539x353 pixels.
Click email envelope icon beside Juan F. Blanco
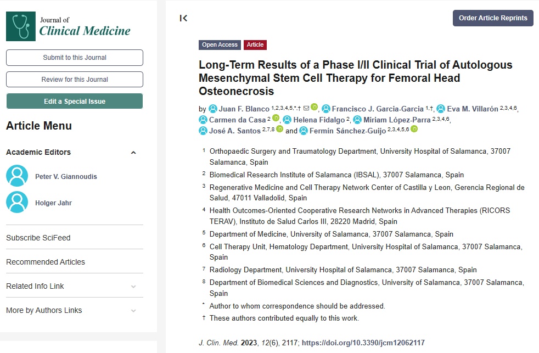(306, 108)
